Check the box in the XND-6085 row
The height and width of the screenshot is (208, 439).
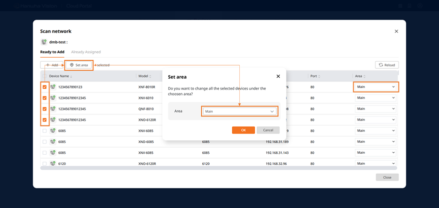tap(44, 142)
